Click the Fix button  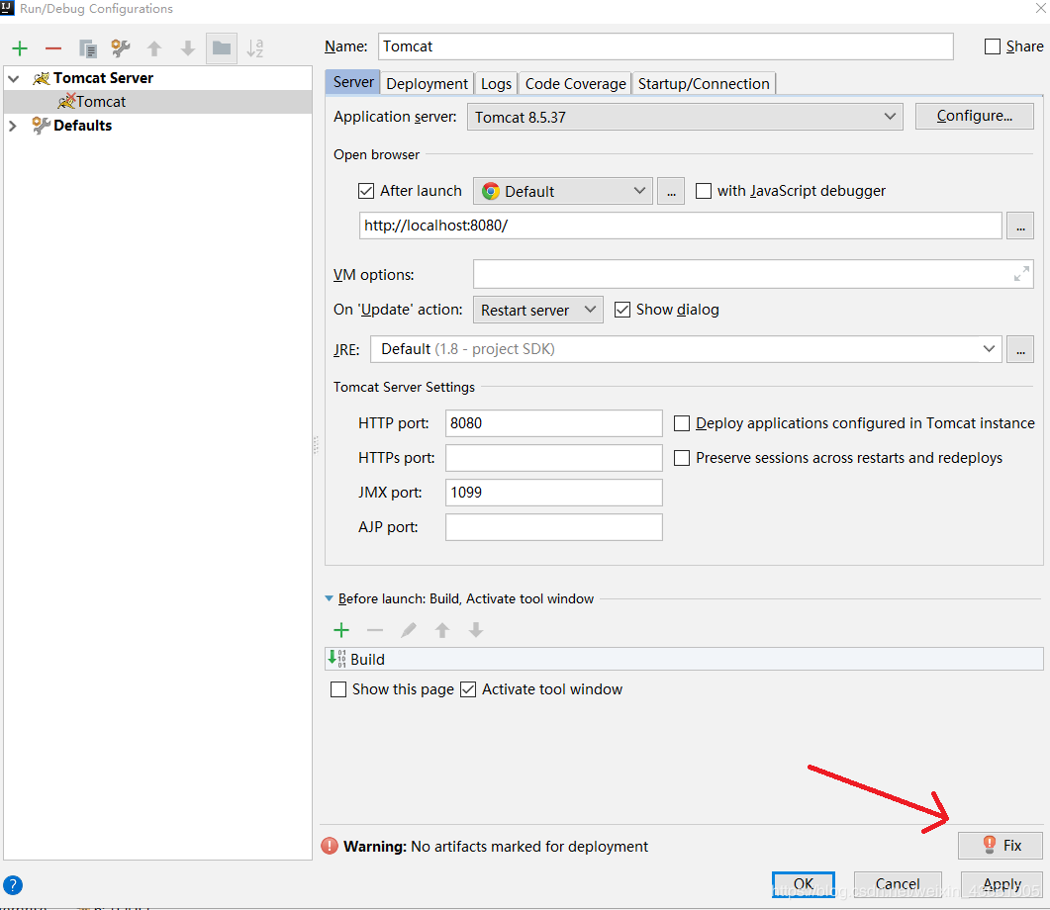[x=1001, y=845]
